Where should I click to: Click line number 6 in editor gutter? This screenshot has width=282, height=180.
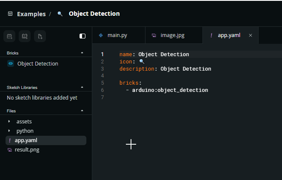coord(103,90)
